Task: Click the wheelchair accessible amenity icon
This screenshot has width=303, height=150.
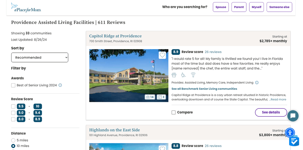Action: tap(183, 75)
